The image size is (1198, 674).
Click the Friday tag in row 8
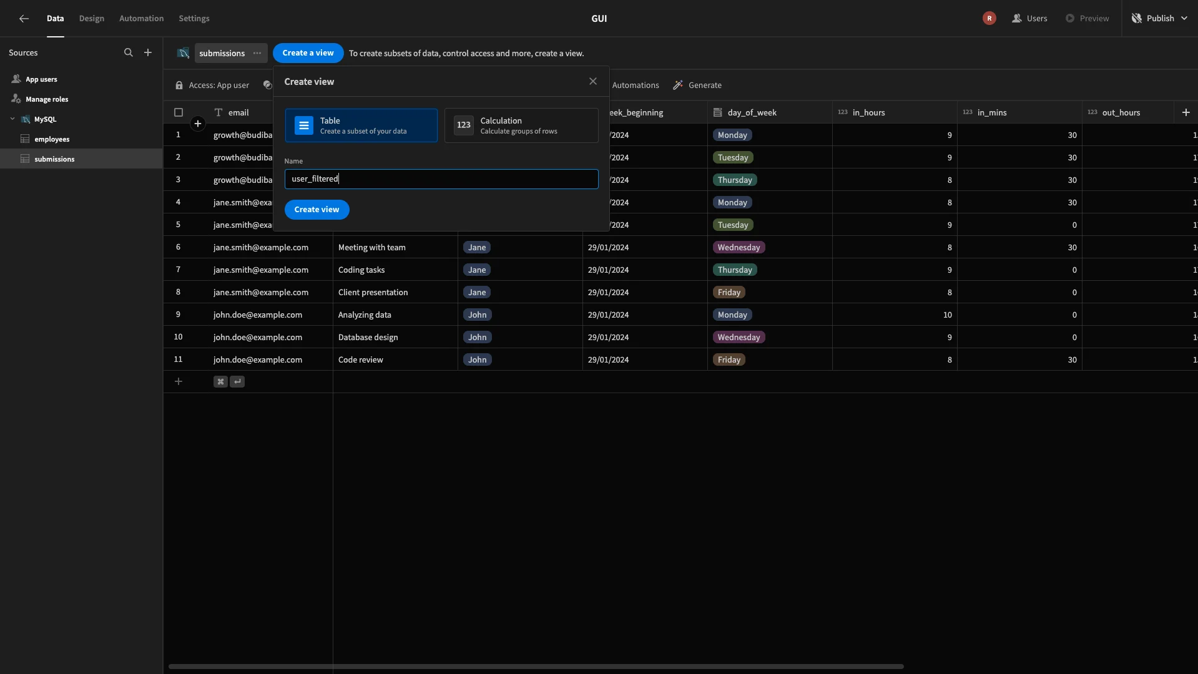729,293
